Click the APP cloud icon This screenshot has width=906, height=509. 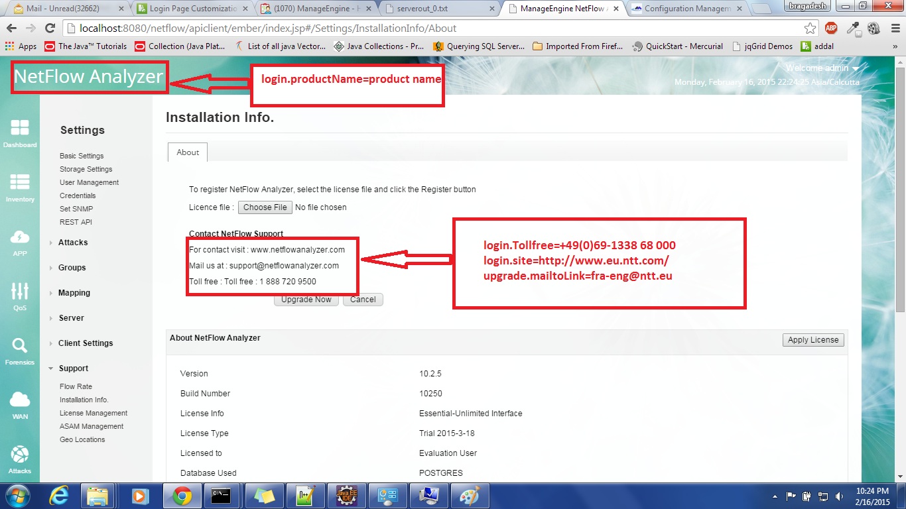[x=20, y=237]
